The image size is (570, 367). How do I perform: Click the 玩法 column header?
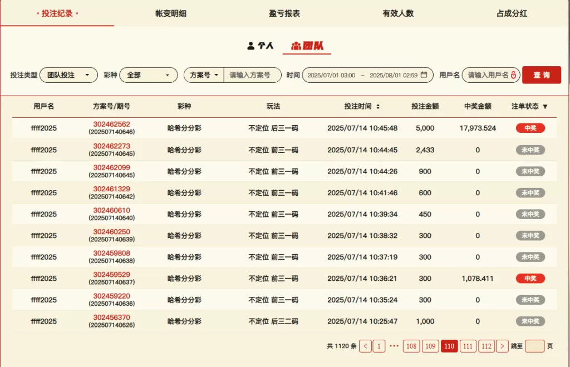click(273, 106)
